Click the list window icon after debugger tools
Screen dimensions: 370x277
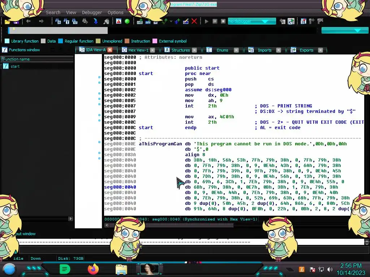[x=304, y=21]
